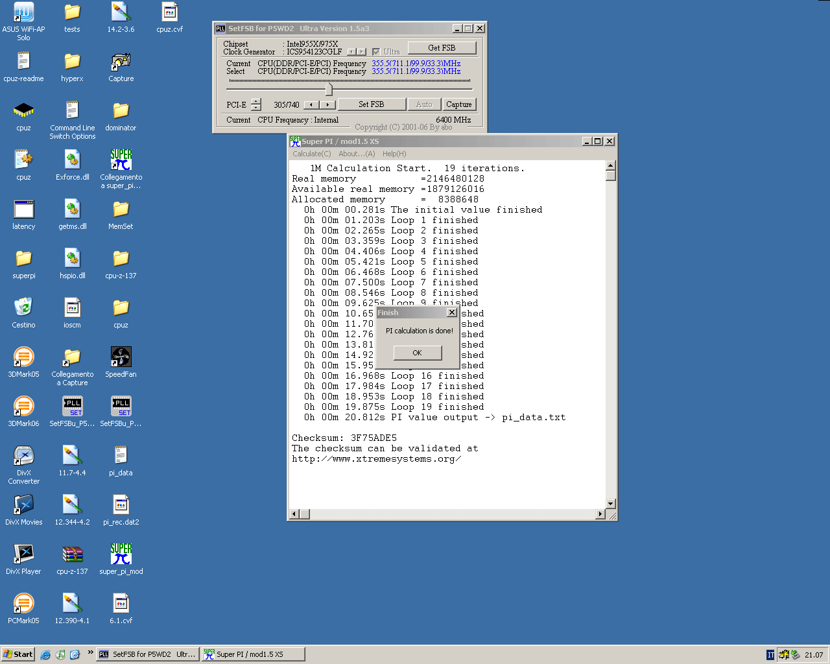The image size is (830, 664).
Task: Click the Capture button in SetFSB
Action: pos(459,104)
